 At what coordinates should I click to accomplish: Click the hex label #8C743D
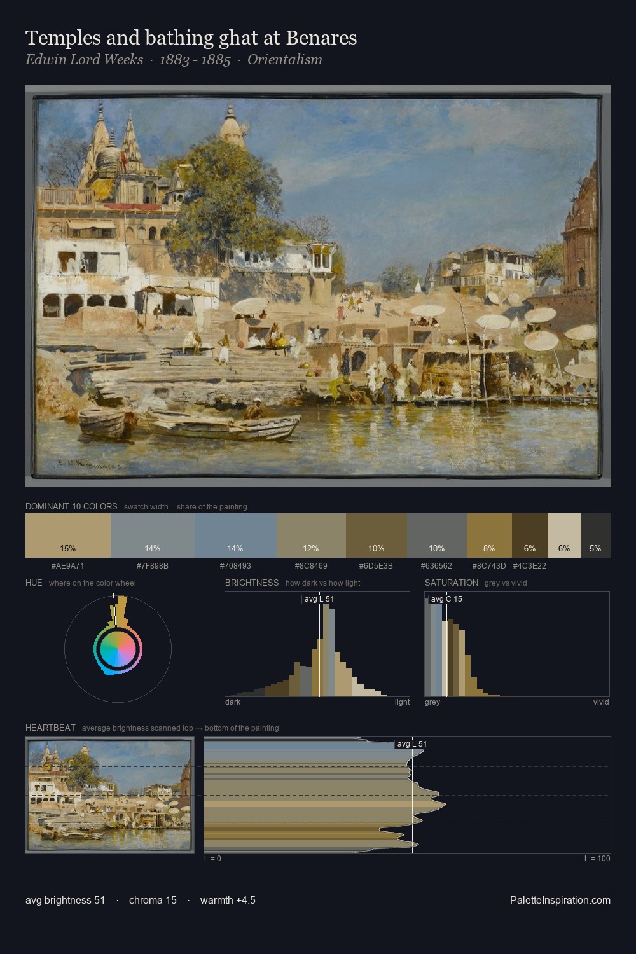coord(489,565)
